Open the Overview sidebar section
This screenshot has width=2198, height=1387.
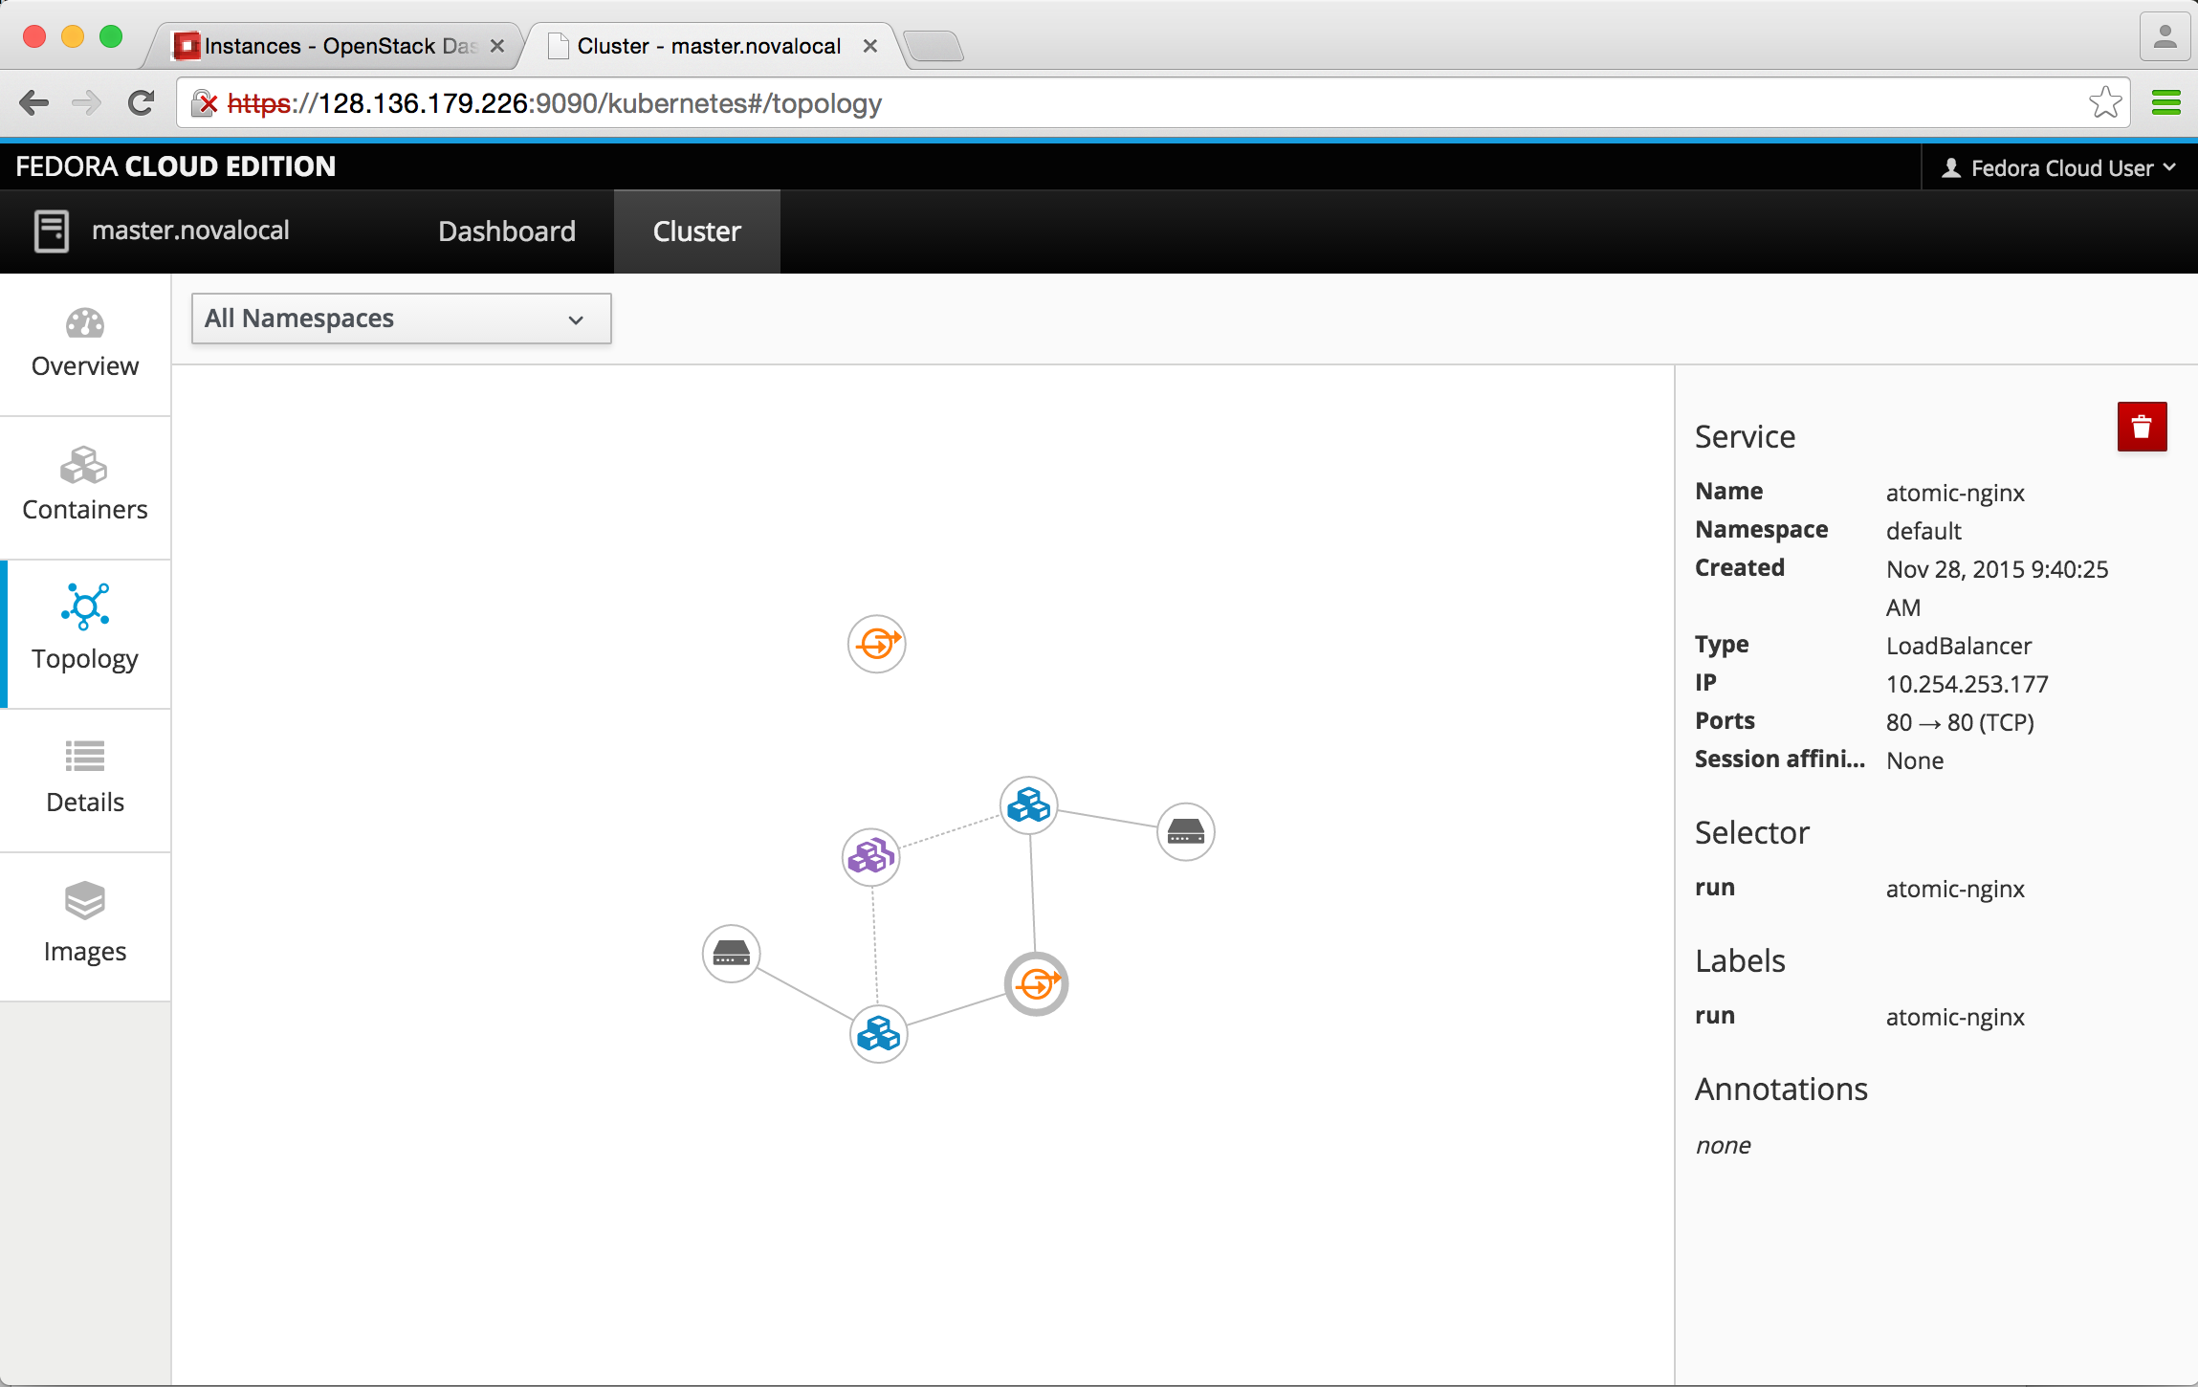(x=85, y=344)
